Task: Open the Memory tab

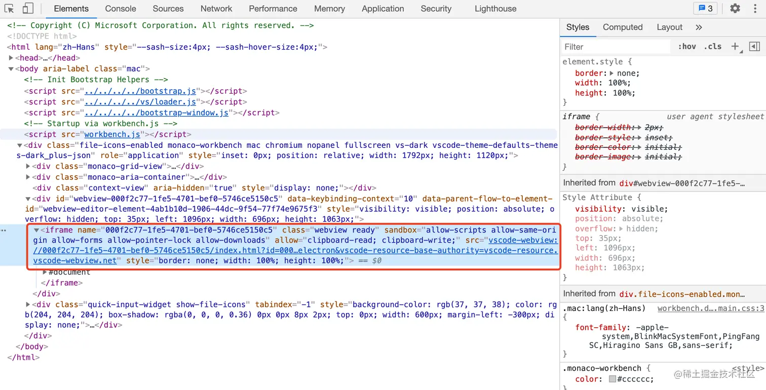Action: [x=329, y=9]
